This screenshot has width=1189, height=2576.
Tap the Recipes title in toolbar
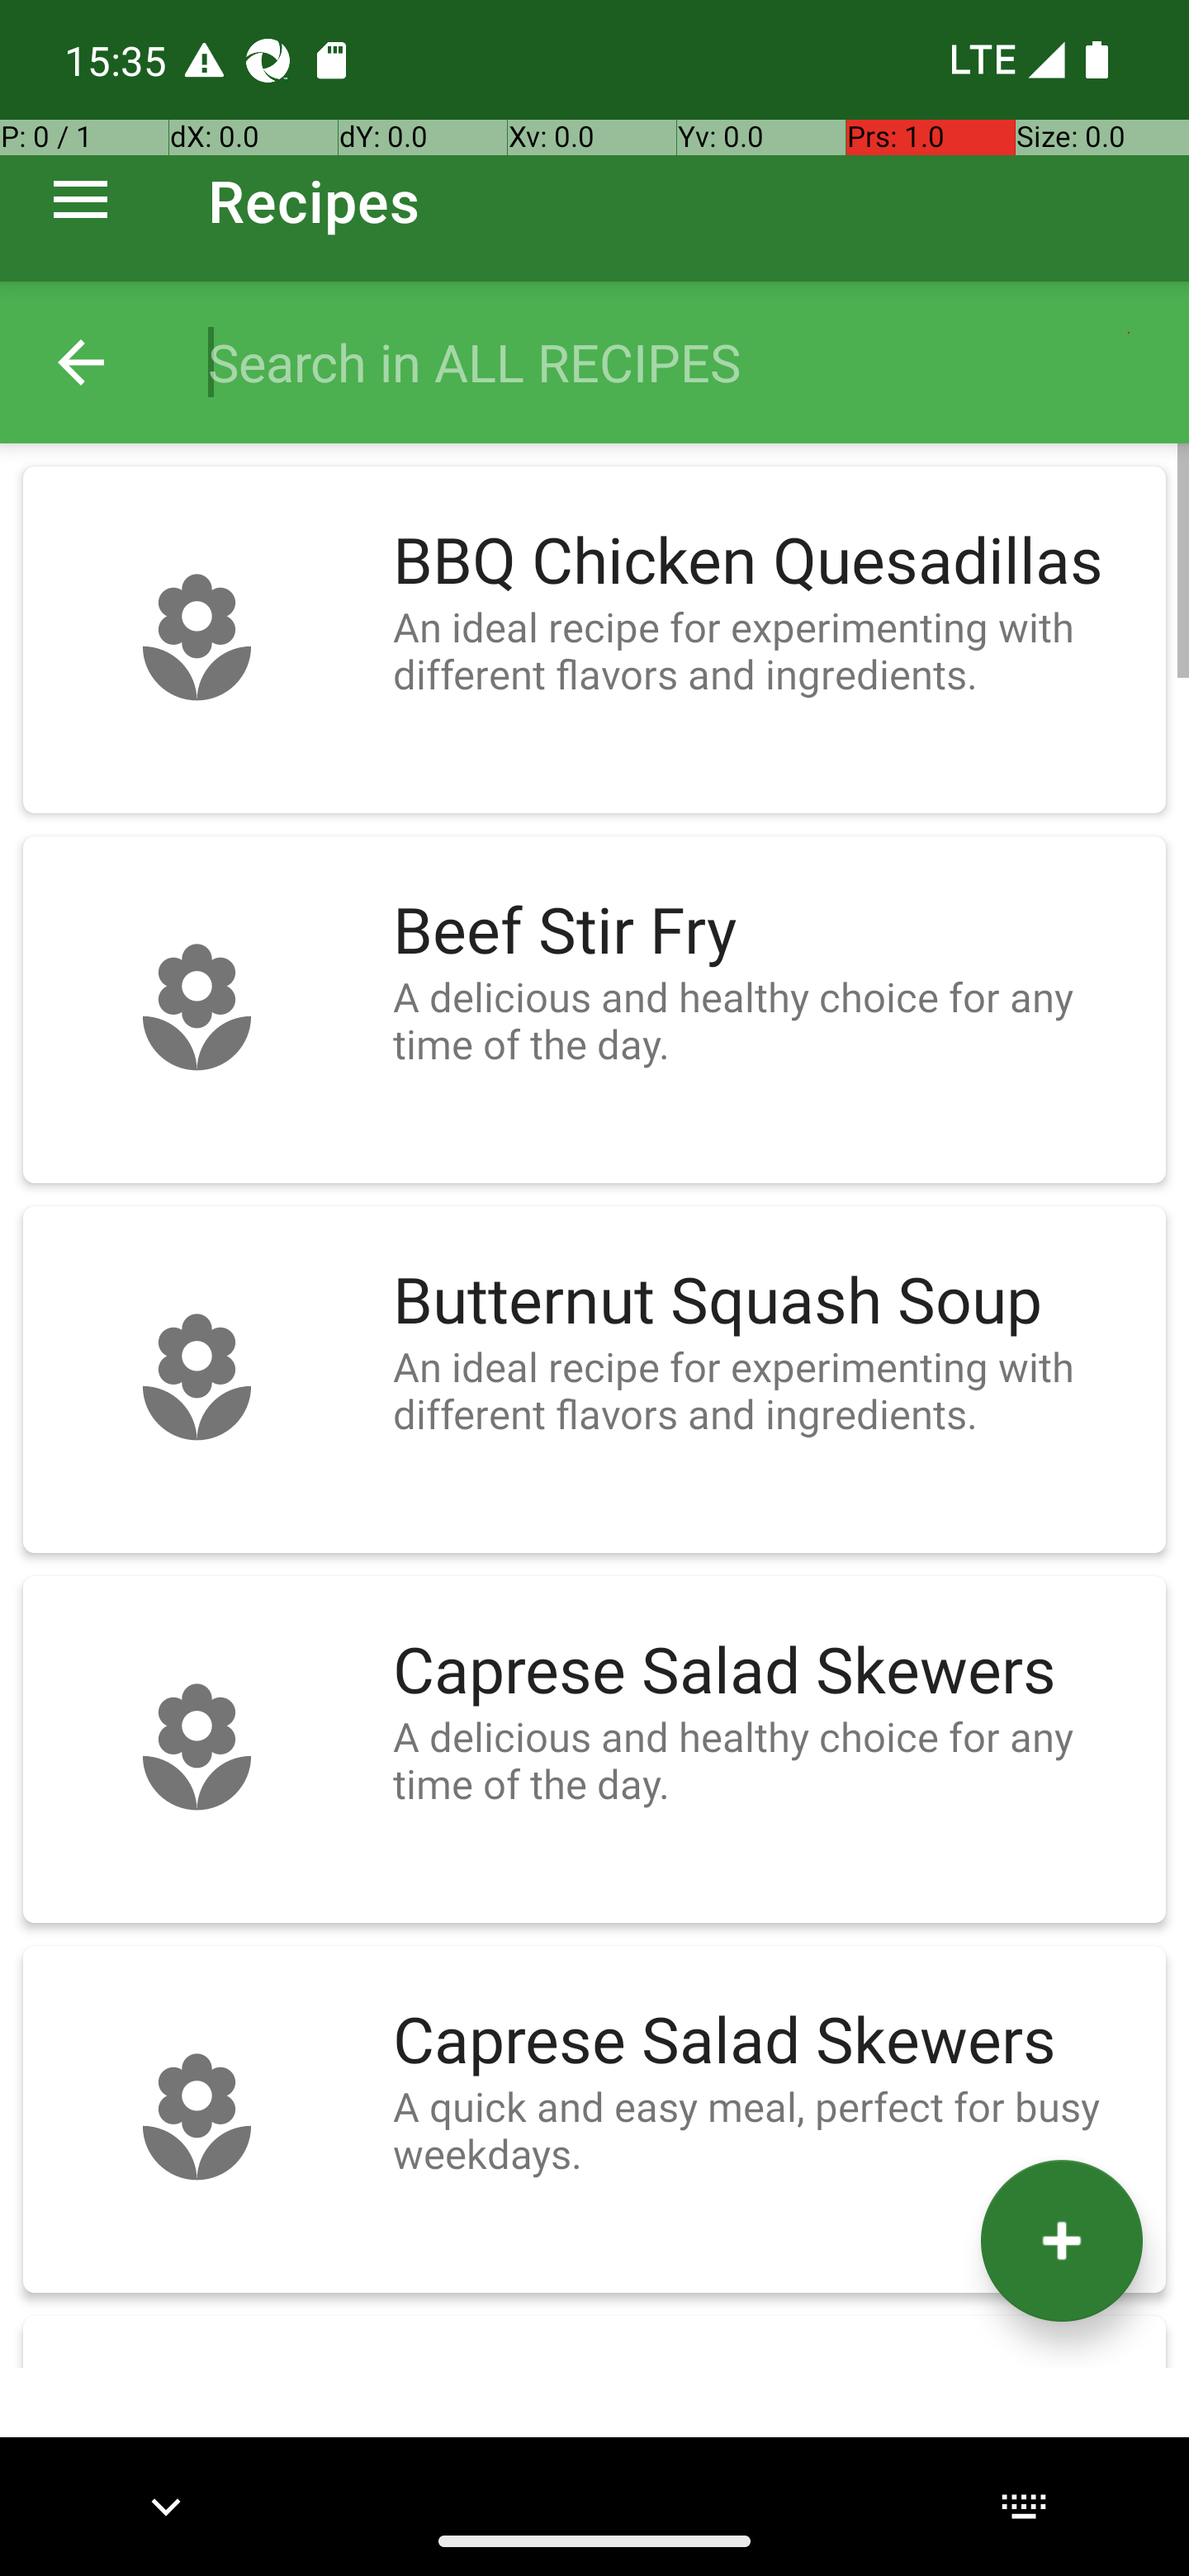314,201
